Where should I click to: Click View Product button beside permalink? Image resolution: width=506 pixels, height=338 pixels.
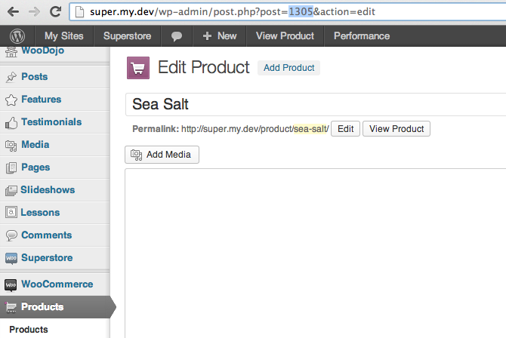pyautogui.click(x=396, y=129)
